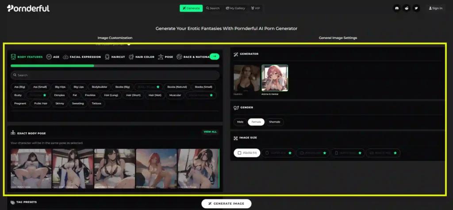Click the Generate Image button
This screenshot has height=210, width=453.
pyautogui.click(x=226, y=204)
